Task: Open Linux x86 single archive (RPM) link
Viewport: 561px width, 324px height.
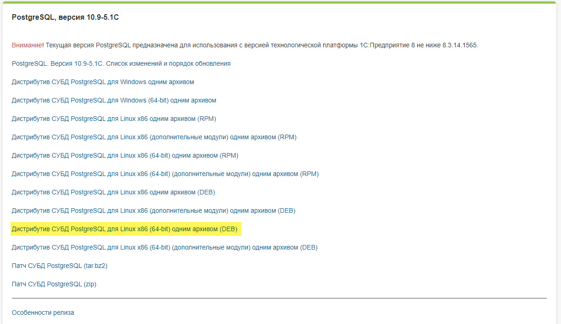Action: (114, 119)
